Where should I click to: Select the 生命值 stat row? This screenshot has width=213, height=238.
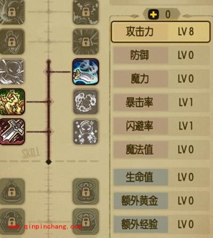click(161, 177)
